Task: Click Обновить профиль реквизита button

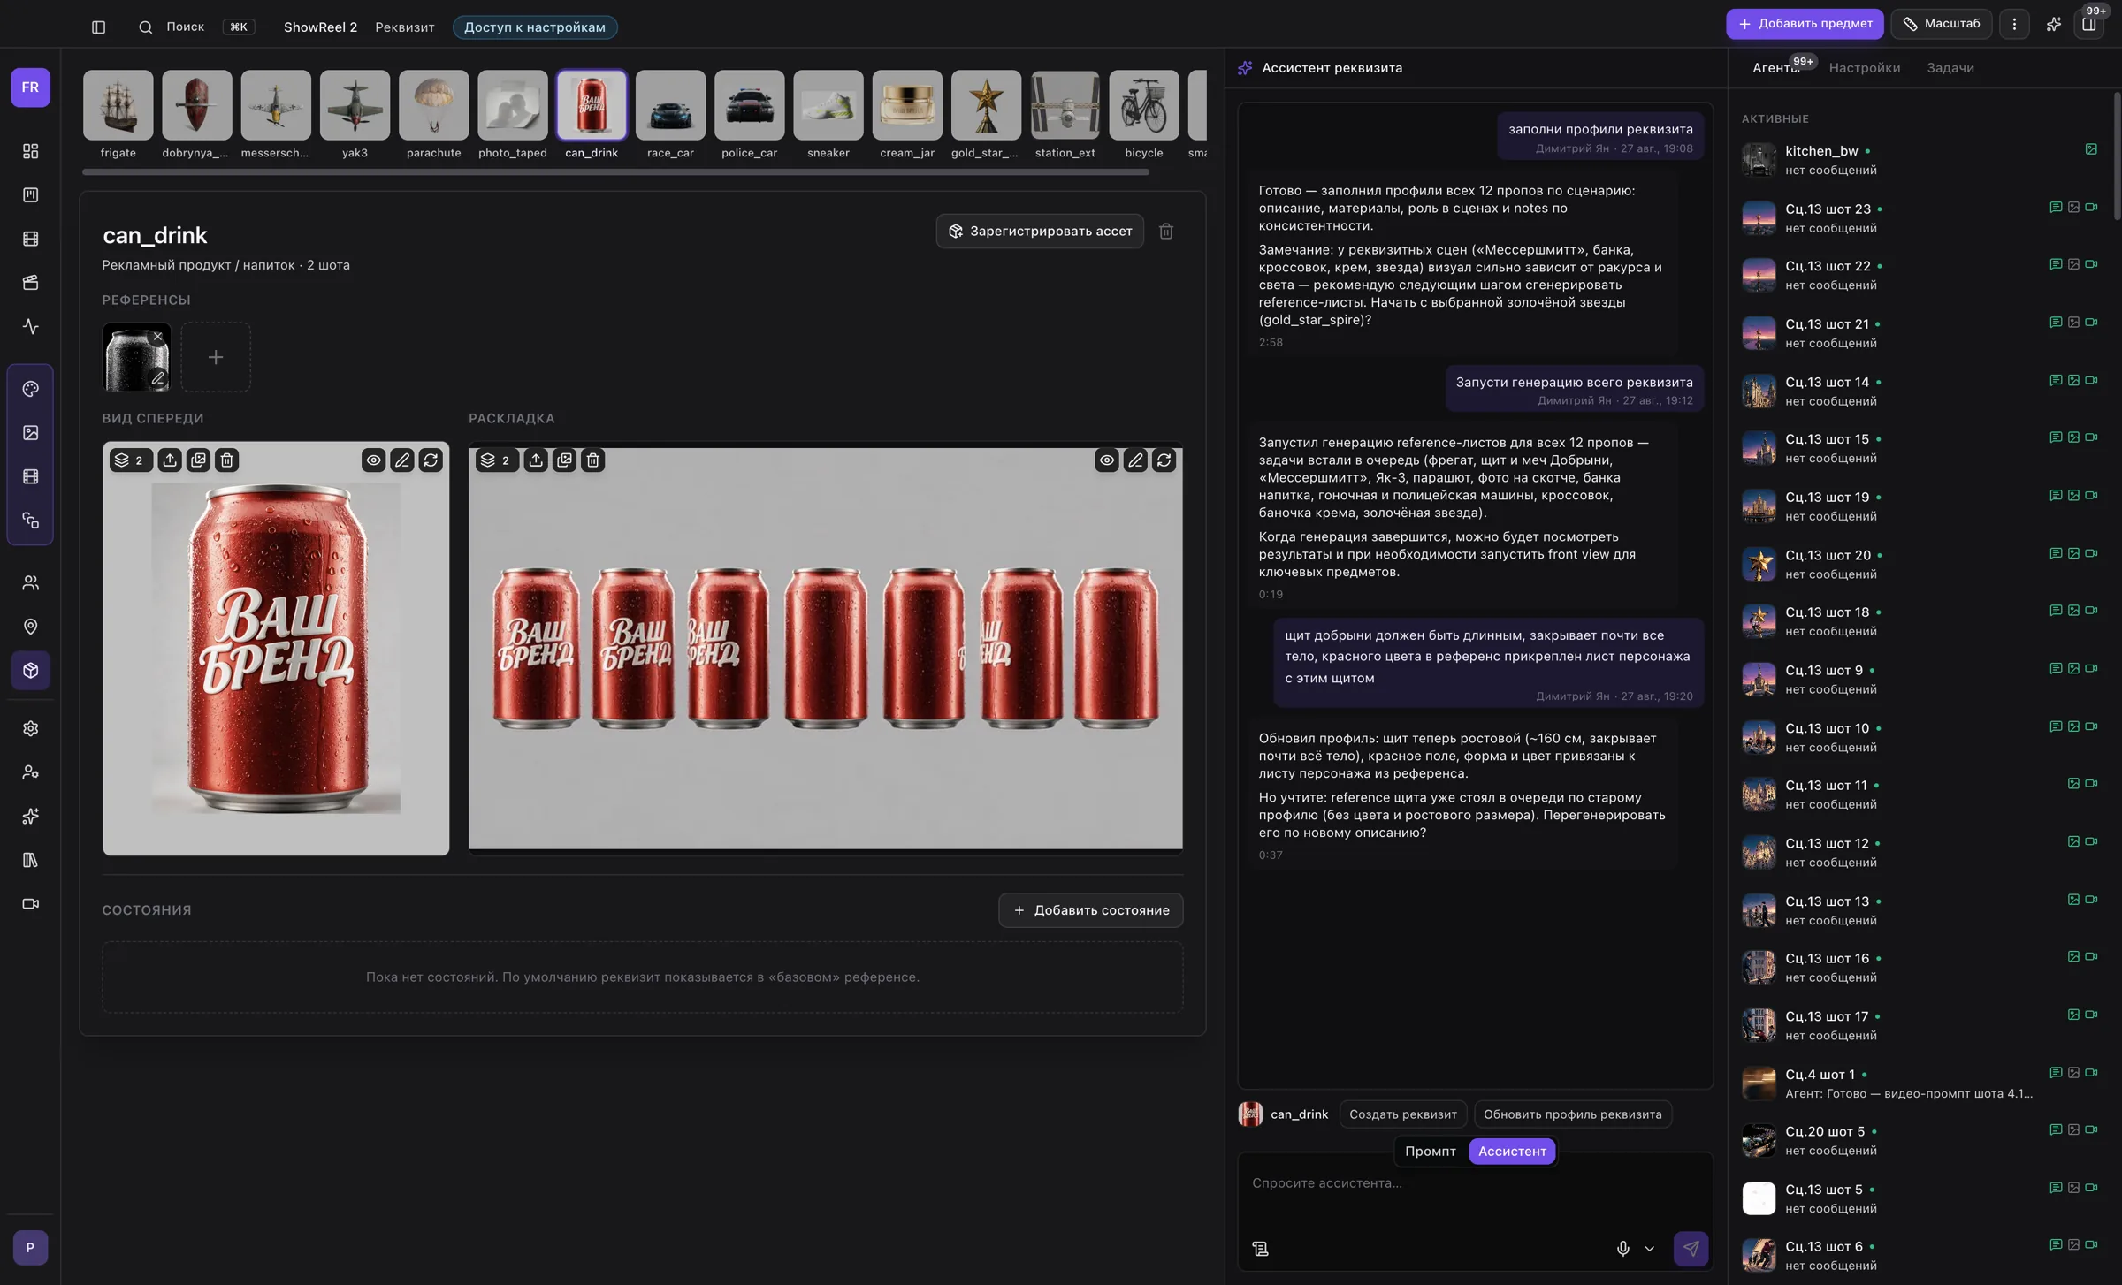Action: (1572, 1114)
